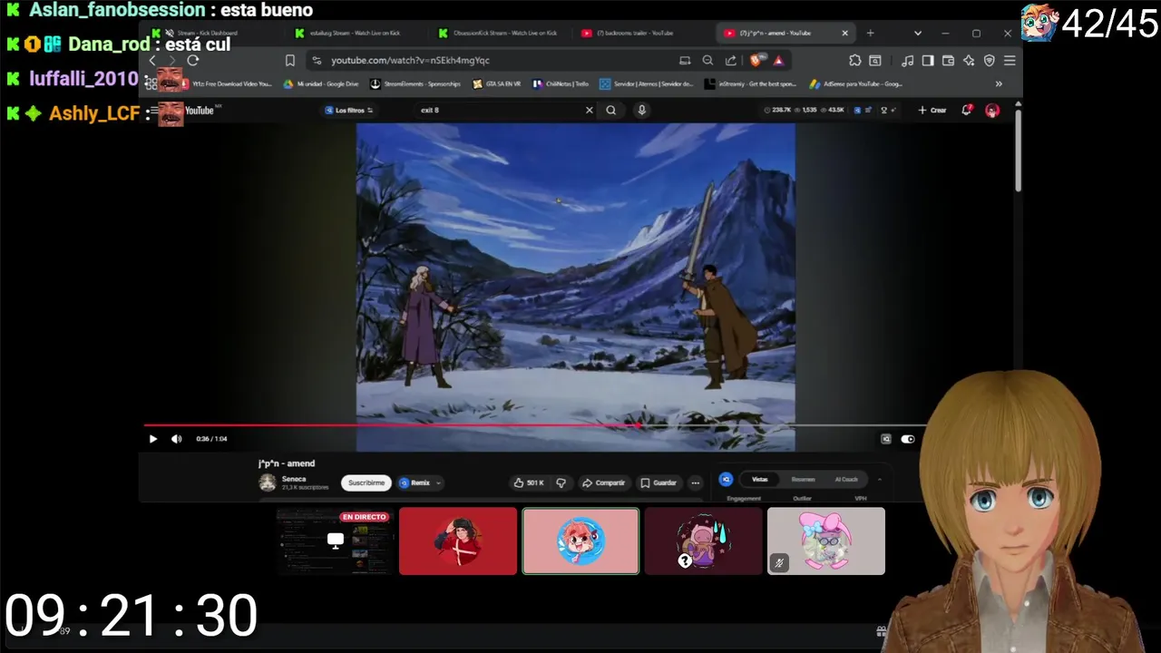
Task: Open the music note playlist icon
Action: 907,61
